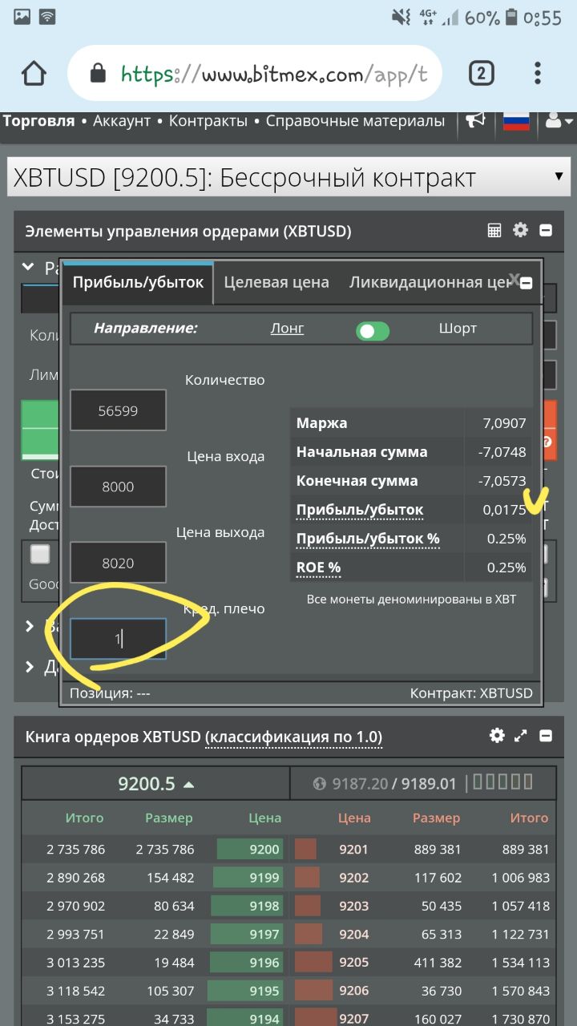The height and width of the screenshot is (1026, 577).
Task: Switch to Прибыль/убыток tab
Action: click(139, 282)
